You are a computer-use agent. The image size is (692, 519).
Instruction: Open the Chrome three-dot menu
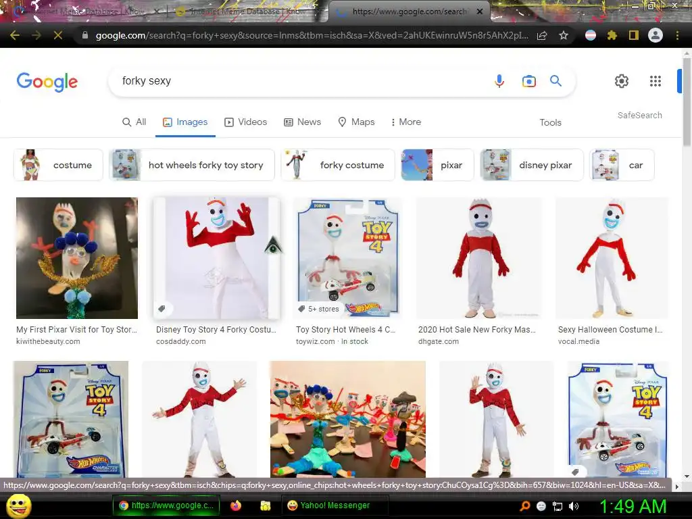[x=677, y=35]
